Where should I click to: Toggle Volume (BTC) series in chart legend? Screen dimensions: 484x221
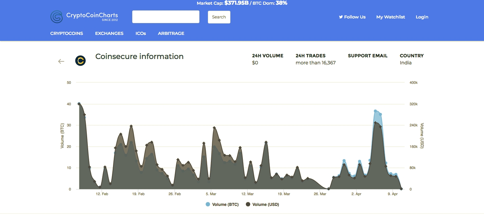coord(222,205)
